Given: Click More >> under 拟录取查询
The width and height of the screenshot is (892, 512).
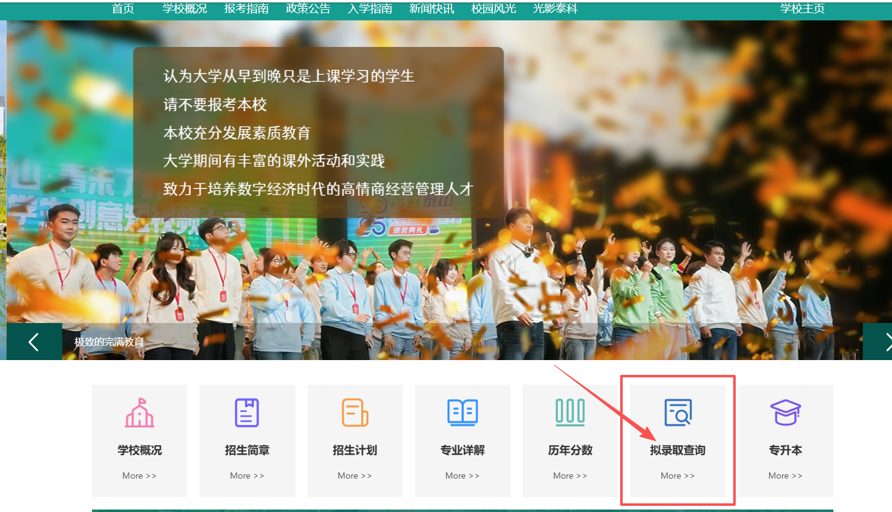Looking at the screenshot, I should point(678,476).
